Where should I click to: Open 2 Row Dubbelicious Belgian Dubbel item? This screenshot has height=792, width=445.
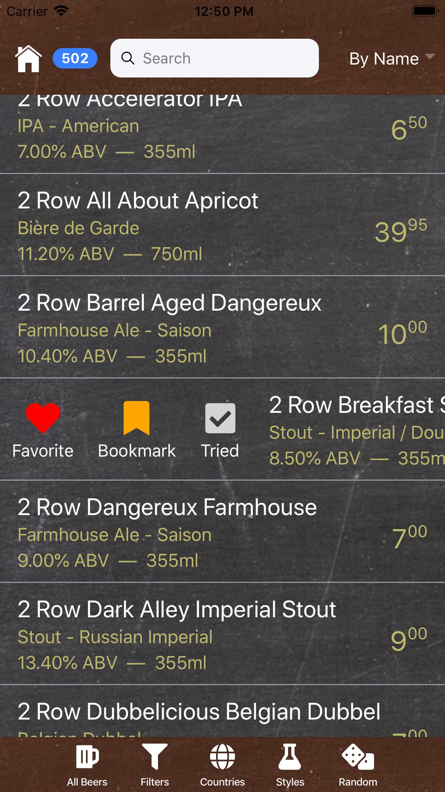222,711
